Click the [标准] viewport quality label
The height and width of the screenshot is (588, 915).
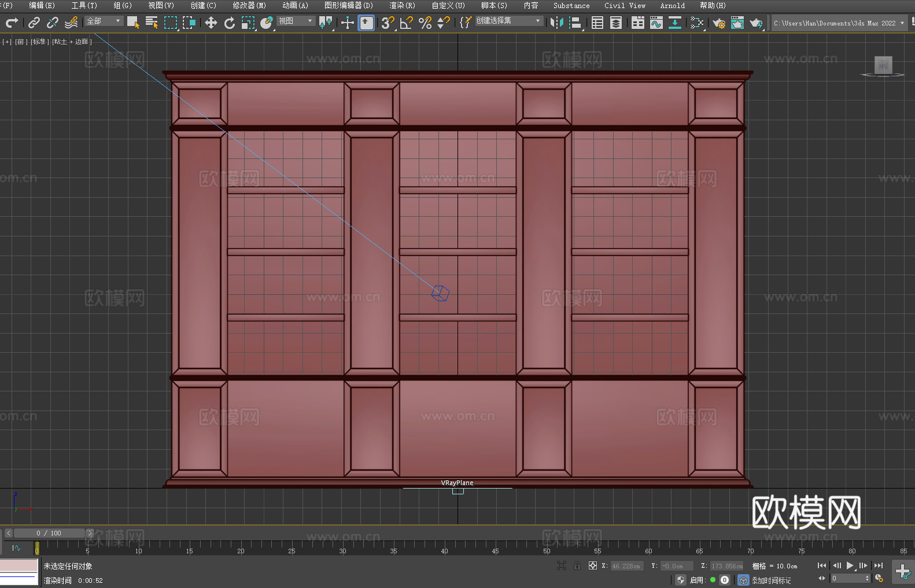point(39,42)
